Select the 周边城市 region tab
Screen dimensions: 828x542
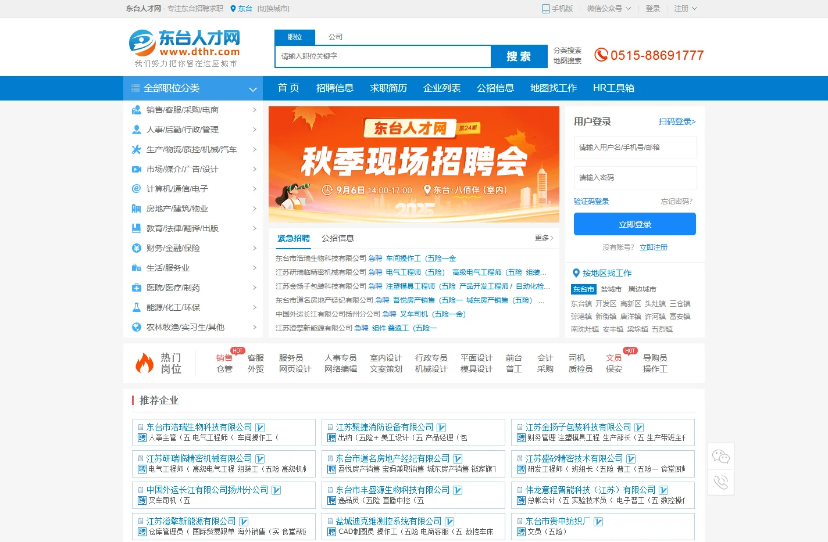tap(642, 289)
